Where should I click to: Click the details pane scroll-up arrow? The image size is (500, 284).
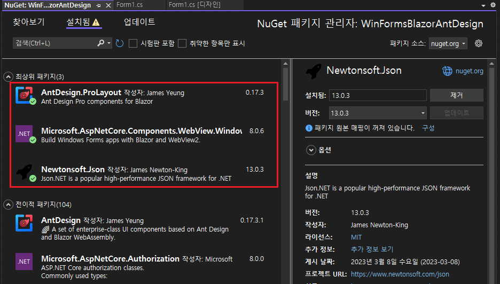coord(491,64)
